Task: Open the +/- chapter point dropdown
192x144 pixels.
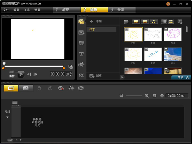Action: tap(16, 106)
